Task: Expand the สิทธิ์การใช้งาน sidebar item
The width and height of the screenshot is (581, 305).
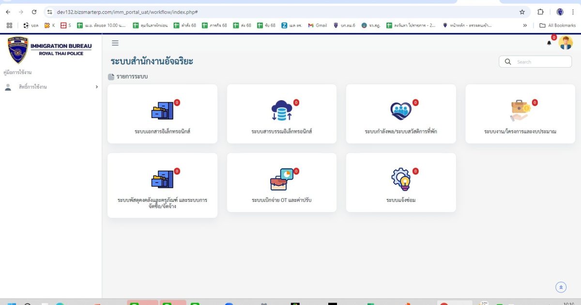Action: (50, 87)
